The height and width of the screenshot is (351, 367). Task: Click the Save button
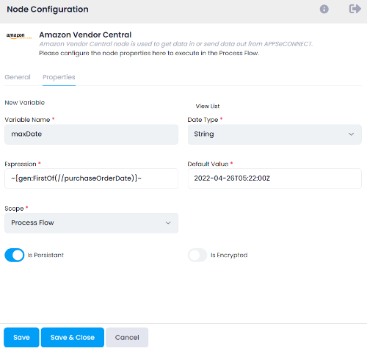pos(21,337)
